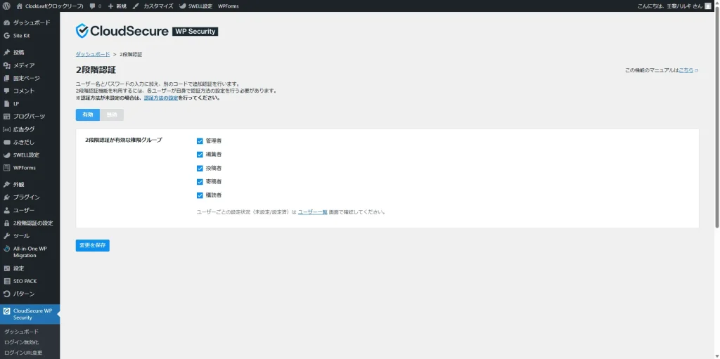Click the WordPress logo icon in admin bar
Image resolution: width=720 pixels, height=359 pixels.
click(x=6, y=6)
